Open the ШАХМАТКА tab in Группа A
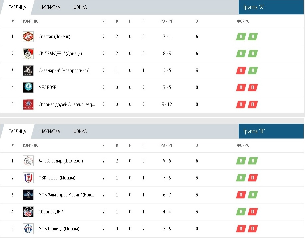The image size is (305, 238). point(50,7)
